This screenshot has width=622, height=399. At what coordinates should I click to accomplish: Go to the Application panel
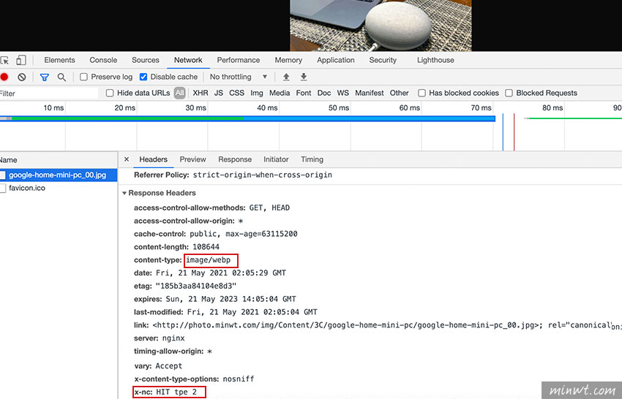(x=336, y=60)
